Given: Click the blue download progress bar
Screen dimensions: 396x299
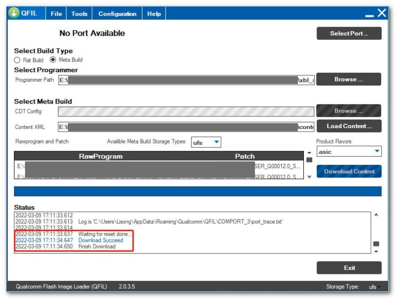Looking at the screenshot, I should pos(198,192).
